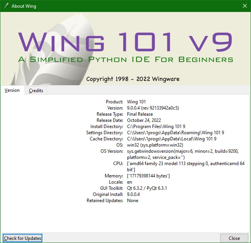Click the release date October 24, 2022
Image resolution: width=251 pixels, height=243 pixels.
click(x=144, y=120)
